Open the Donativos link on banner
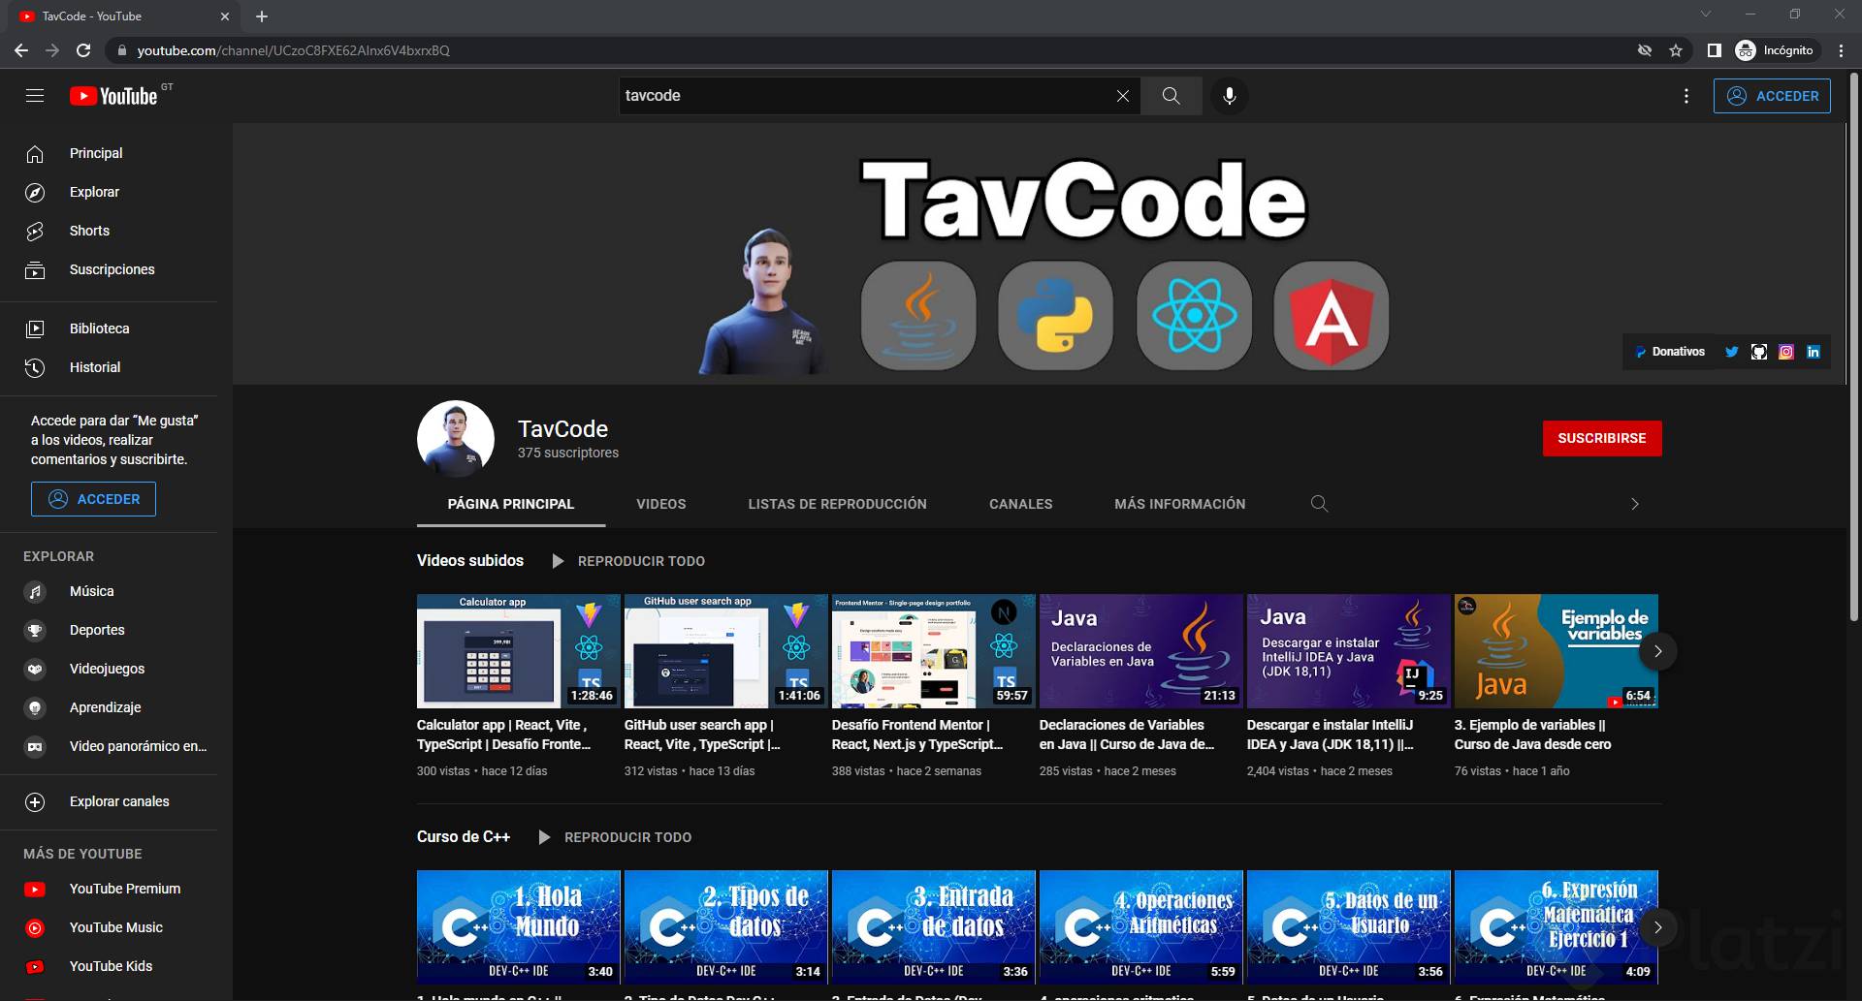The width and height of the screenshot is (1862, 1001). click(1670, 352)
